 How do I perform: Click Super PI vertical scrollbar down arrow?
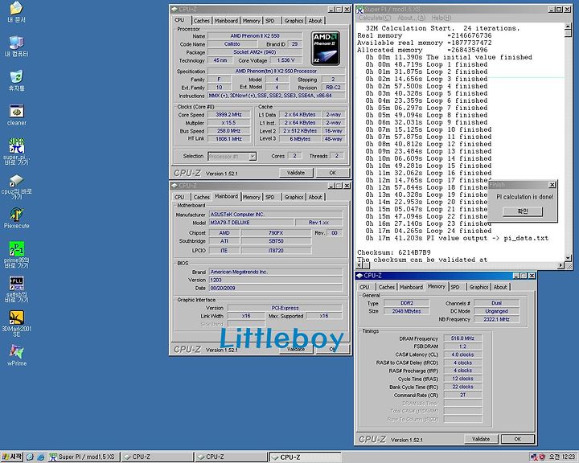click(568, 258)
